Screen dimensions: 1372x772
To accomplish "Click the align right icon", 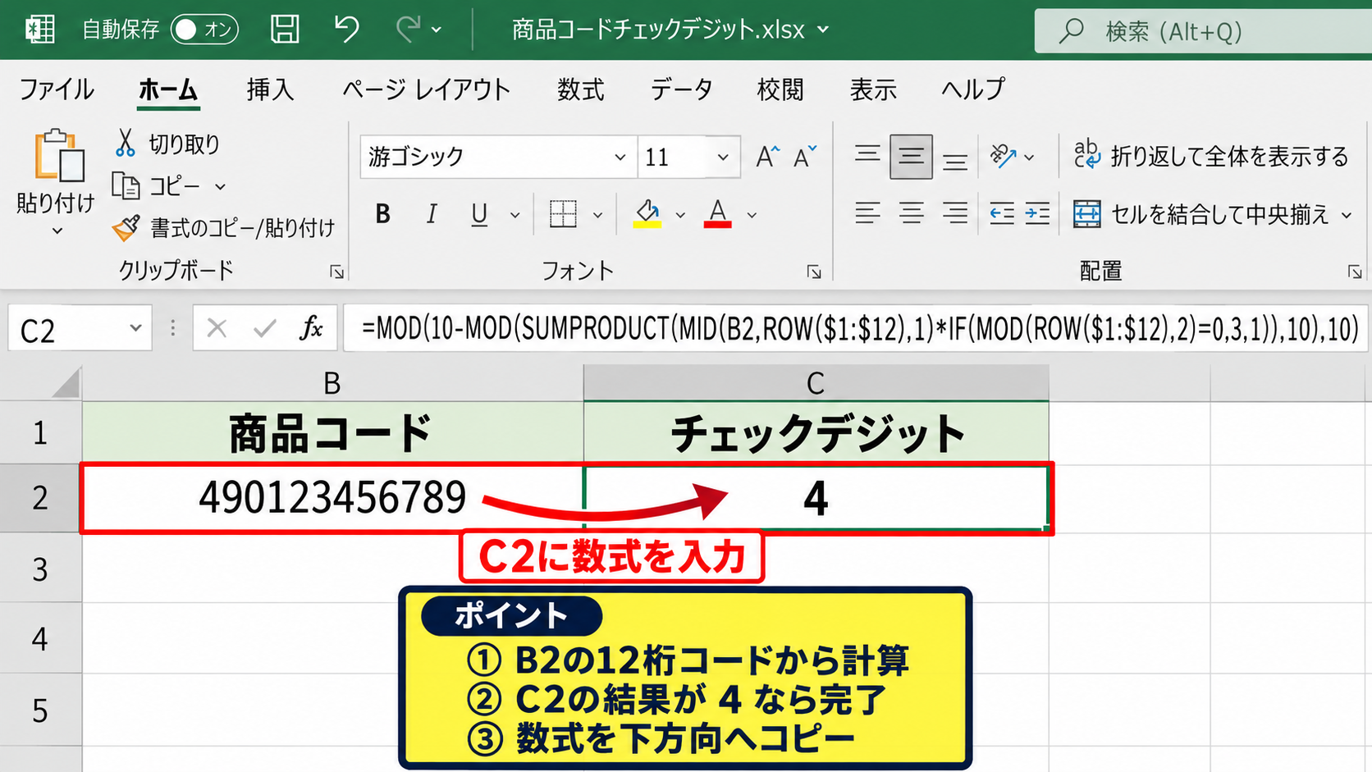I will pos(954,214).
